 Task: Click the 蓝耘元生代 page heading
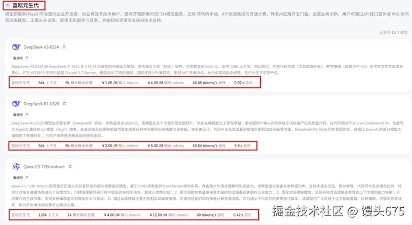click(25, 5)
